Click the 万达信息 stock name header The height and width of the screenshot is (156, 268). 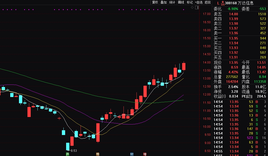point(247,3)
